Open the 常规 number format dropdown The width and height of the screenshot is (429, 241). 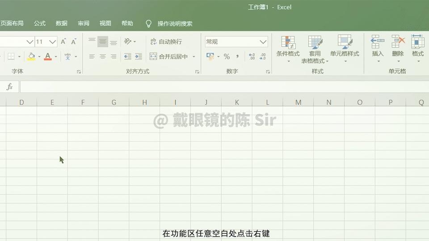coord(263,42)
